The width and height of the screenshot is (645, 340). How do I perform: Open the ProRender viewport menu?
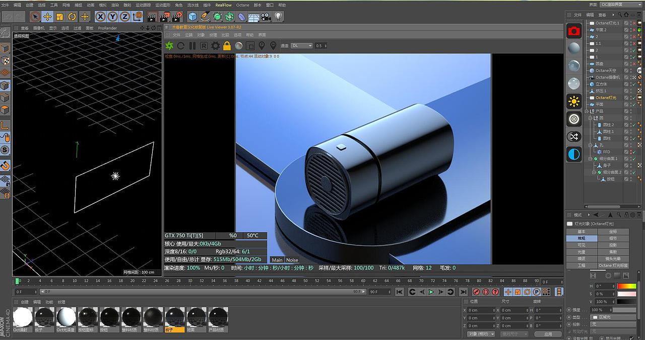[107, 28]
